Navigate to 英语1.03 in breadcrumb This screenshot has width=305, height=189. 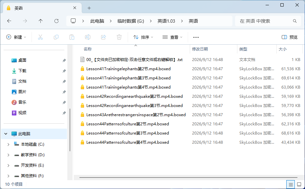coord(166,21)
